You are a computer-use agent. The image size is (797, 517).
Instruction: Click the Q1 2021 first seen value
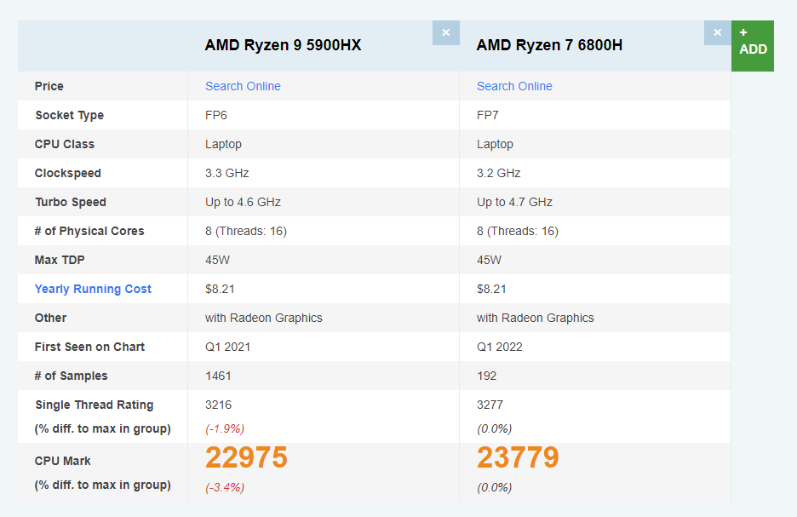[227, 347]
